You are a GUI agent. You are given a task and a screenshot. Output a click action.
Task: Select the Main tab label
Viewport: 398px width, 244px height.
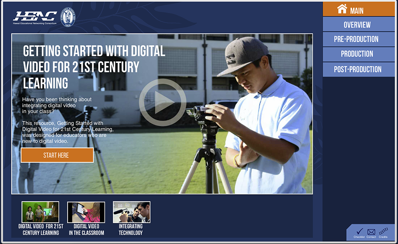[x=357, y=11]
